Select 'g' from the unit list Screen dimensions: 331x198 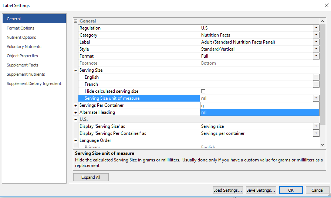(x=259, y=106)
